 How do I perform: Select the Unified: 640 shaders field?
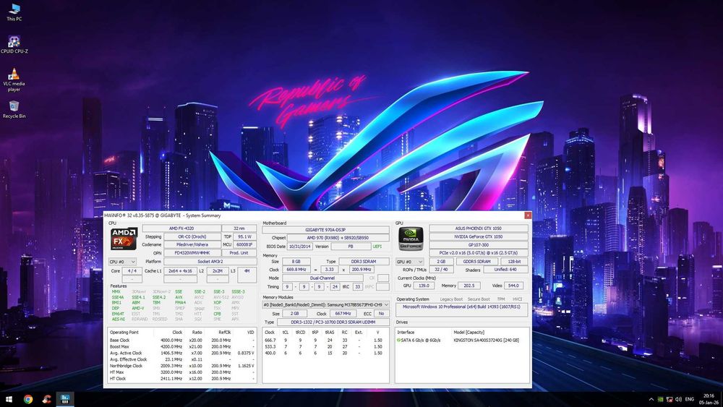click(x=506, y=270)
